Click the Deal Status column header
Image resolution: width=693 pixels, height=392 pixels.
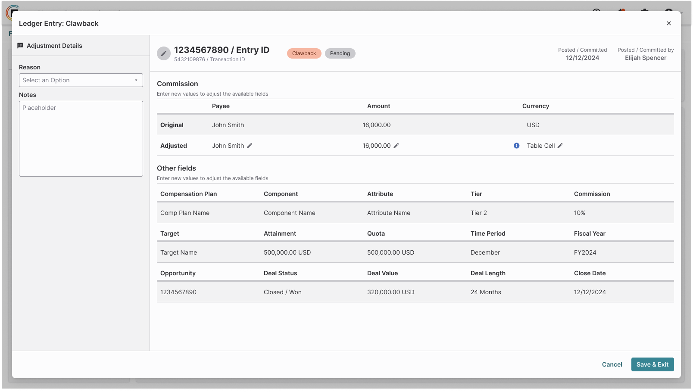(x=280, y=273)
